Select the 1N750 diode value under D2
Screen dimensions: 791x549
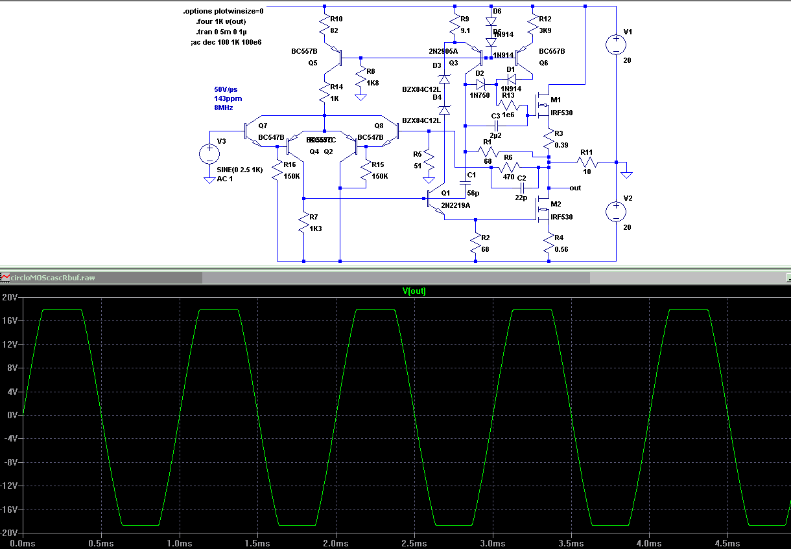[480, 95]
